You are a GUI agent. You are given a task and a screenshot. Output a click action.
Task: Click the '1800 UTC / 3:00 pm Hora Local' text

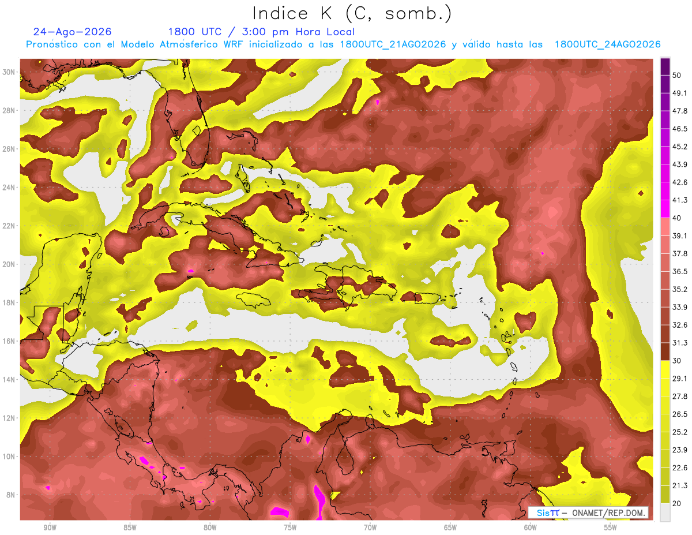click(x=261, y=32)
